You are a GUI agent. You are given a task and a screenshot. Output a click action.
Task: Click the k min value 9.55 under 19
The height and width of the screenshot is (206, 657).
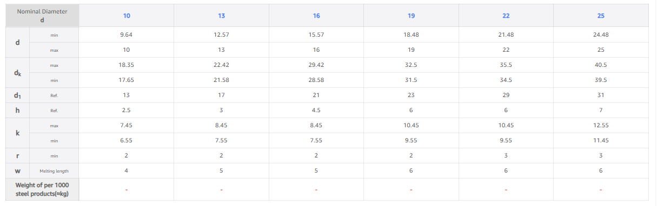[x=412, y=140]
